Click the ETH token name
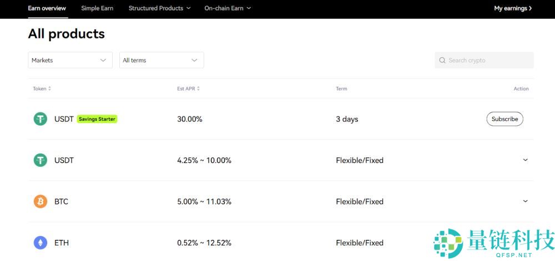The image size is (555, 261). point(62,243)
